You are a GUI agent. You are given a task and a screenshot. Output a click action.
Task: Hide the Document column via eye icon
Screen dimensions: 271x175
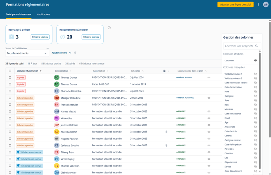pyautogui.click(x=255, y=61)
